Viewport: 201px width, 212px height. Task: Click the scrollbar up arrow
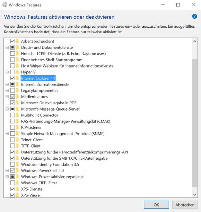click(x=195, y=41)
